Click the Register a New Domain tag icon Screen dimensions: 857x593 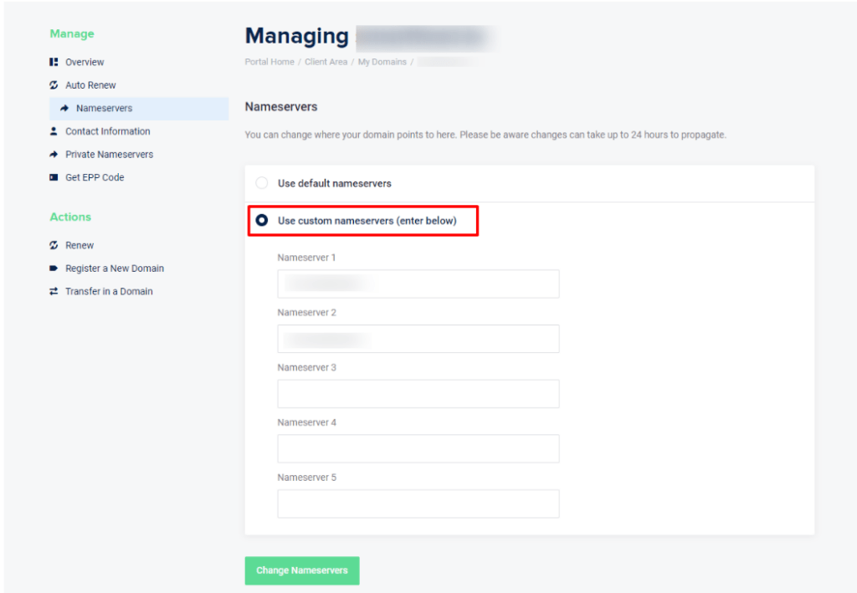(54, 268)
